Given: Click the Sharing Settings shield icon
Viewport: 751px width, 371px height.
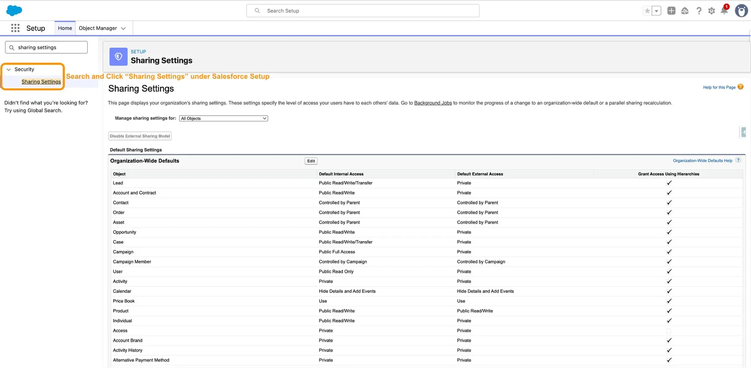Looking at the screenshot, I should click(118, 57).
